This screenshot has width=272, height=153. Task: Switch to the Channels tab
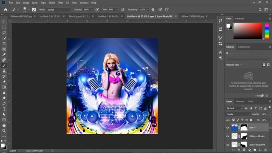(x=240, y=102)
